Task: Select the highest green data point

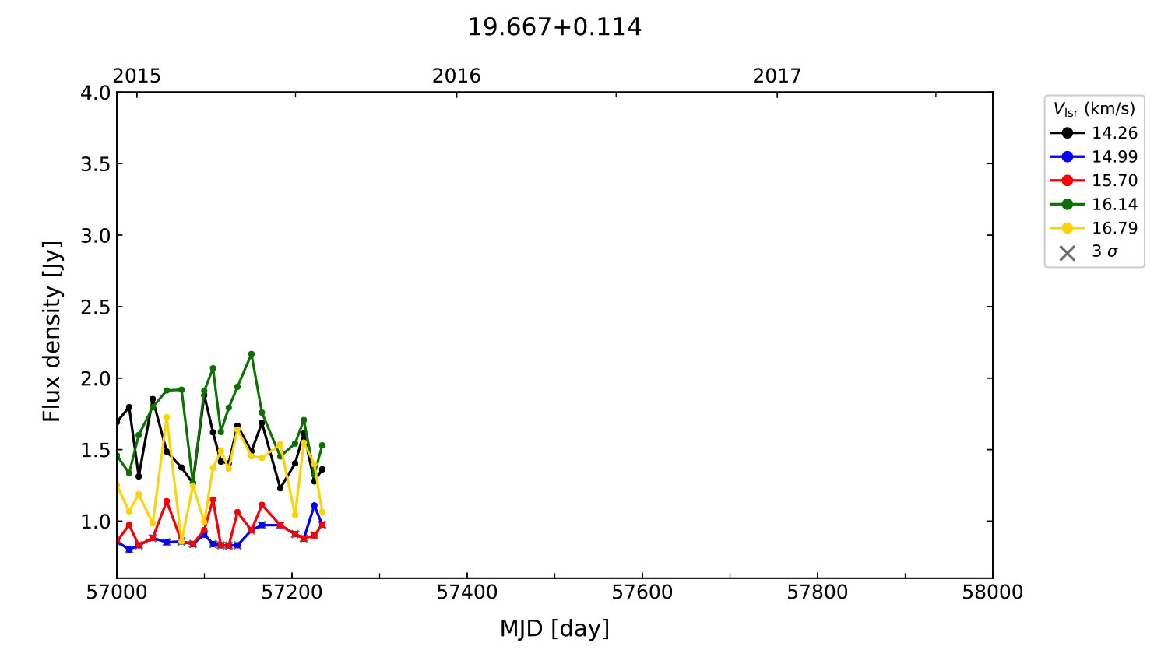Action: pos(251,354)
